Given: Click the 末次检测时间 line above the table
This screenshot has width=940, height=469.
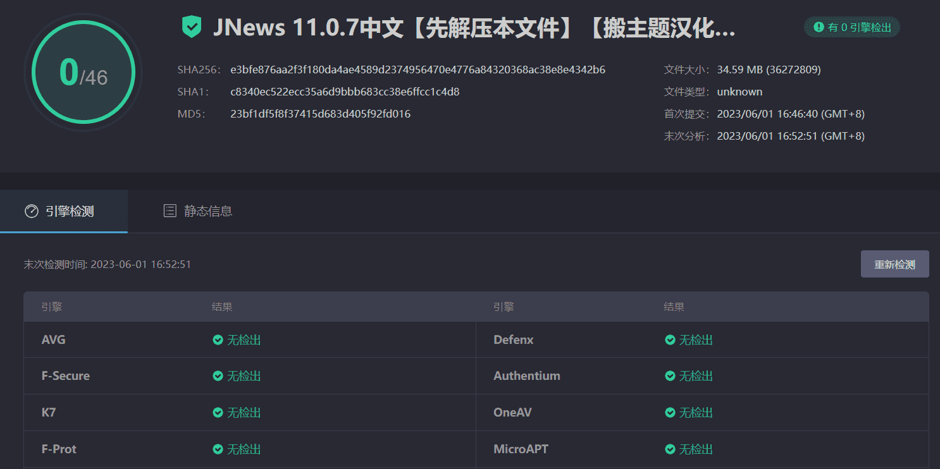Looking at the screenshot, I should [108, 264].
